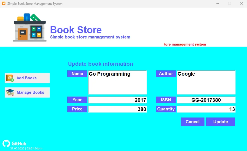This screenshot has width=247, height=151.
Task: Cancel the book update
Action: click(192, 122)
